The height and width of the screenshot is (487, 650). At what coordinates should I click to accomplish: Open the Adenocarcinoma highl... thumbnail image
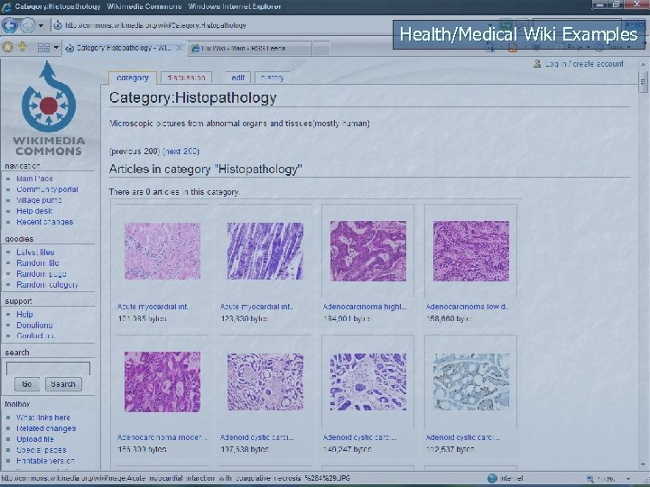(368, 251)
